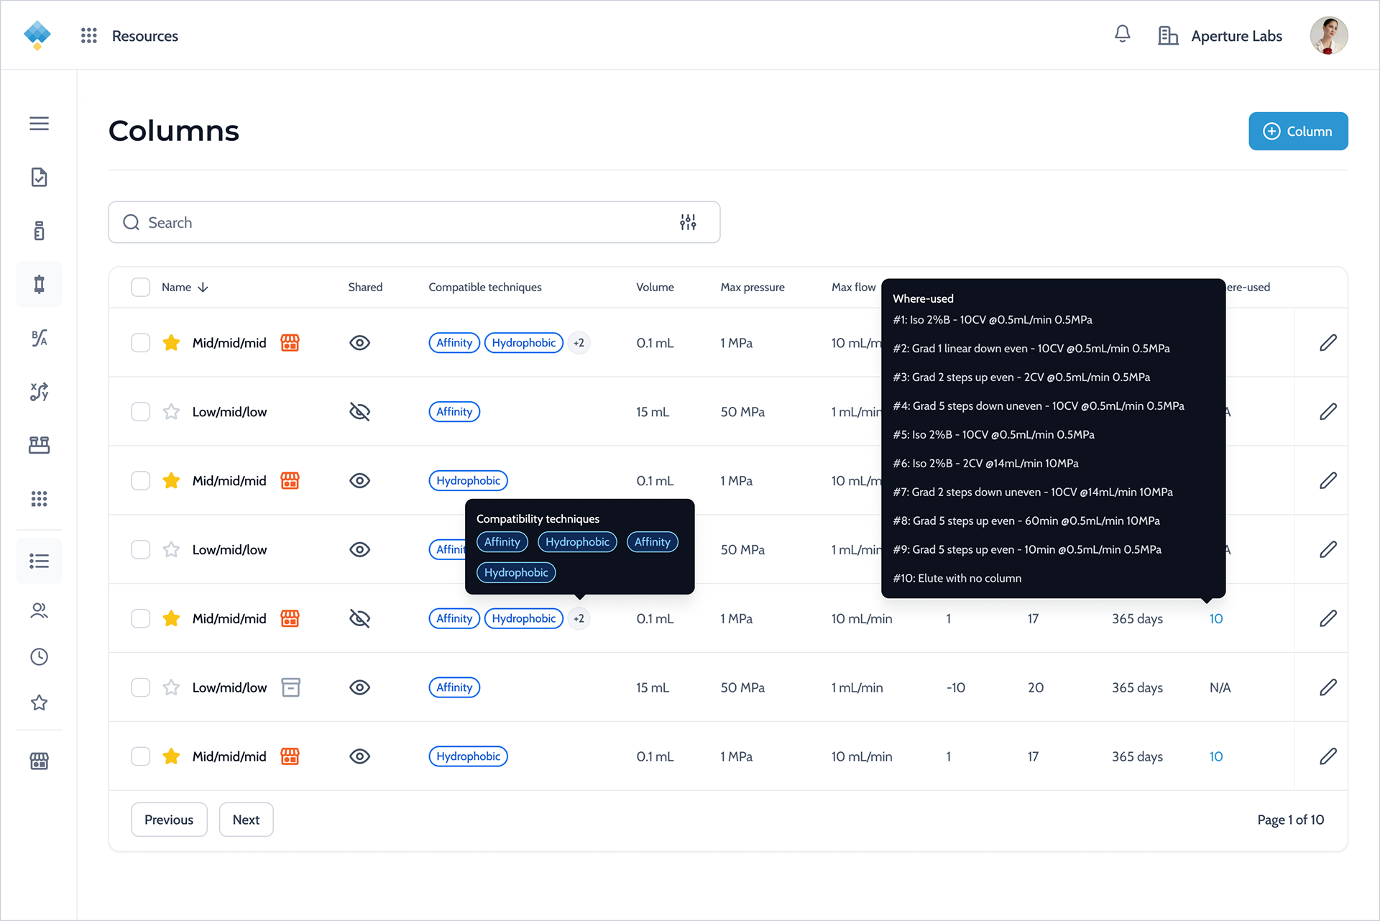This screenshot has width=1380, height=921.
Task: Open the bottle sidebar icon
Action: click(39, 231)
